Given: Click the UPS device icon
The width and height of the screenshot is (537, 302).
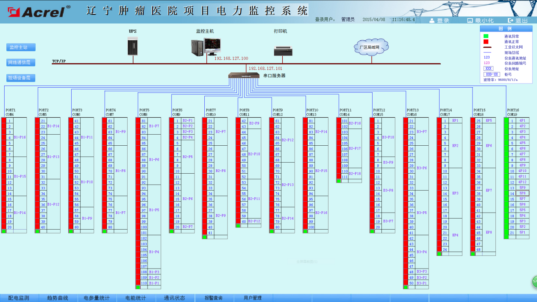Looking at the screenshot, I should [x=133, y=46].
